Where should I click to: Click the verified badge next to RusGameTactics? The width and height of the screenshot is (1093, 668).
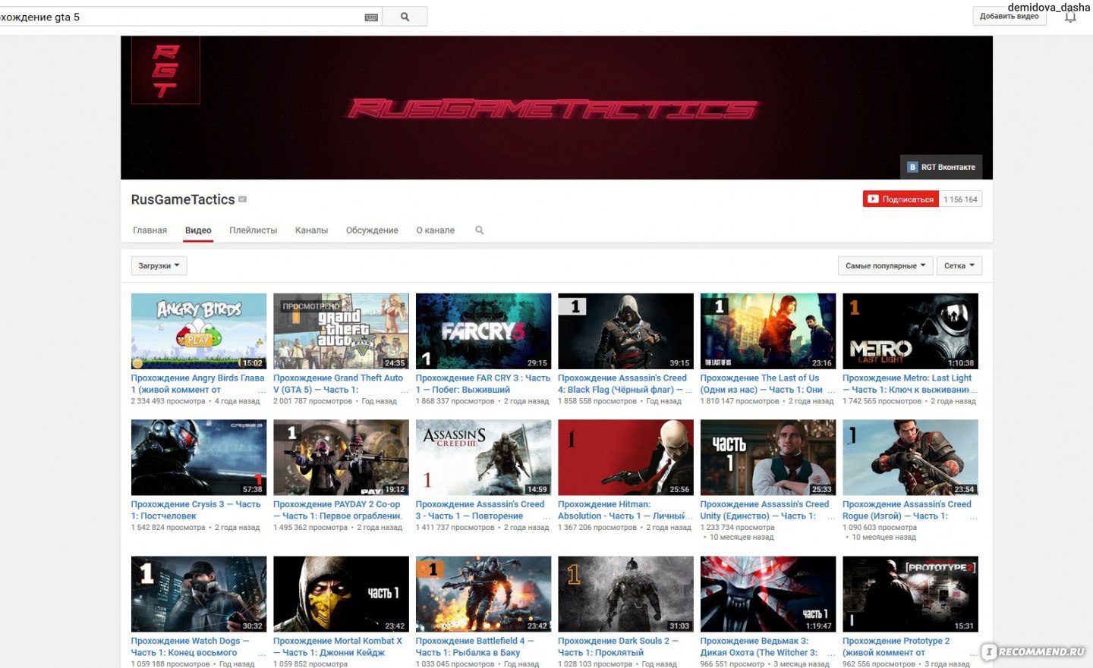coord(243,199)
